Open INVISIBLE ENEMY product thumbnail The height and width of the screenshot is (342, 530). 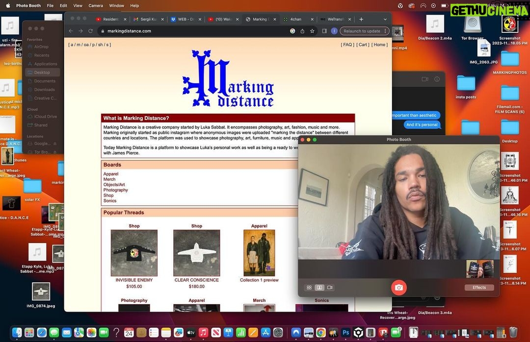click(x=134, y=253)
